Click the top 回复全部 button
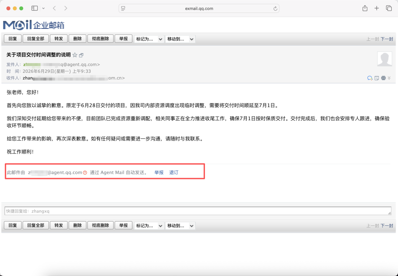This screenshot has width=398, height=276. tap(35, 39)
